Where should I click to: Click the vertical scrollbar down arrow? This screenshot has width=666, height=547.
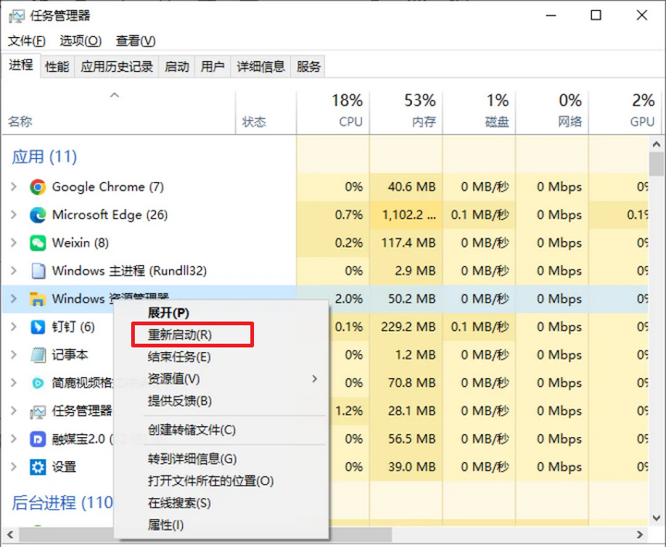[657, 518]
